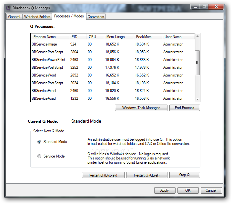Sort by Mem Usage column header
232x204 pixels.
click(x=119, y=37)
